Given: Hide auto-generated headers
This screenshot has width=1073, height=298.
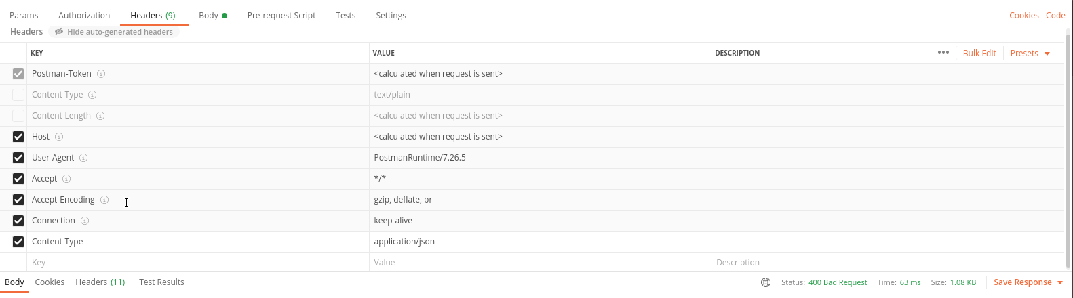Looking at the screenshot, I should coord(113,32).
